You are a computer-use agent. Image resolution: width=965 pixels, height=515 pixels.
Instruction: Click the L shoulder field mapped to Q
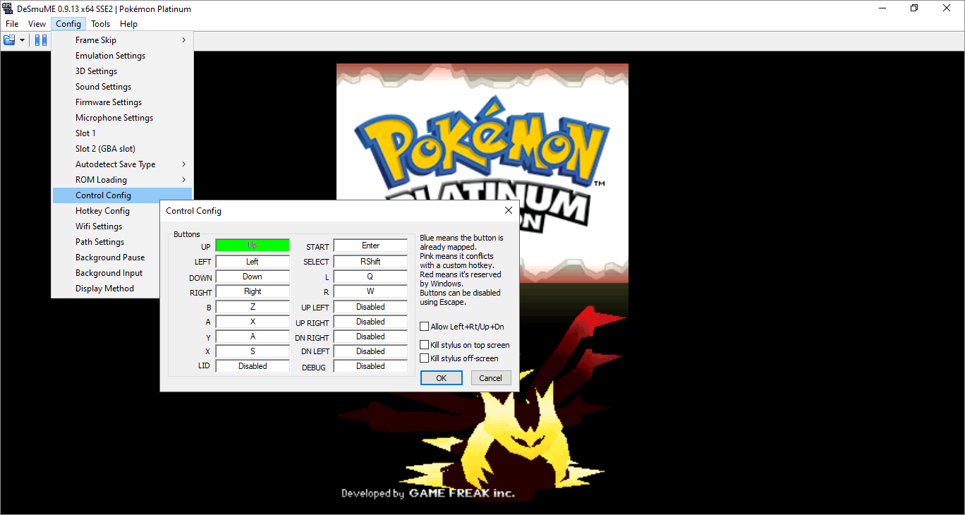370,277
